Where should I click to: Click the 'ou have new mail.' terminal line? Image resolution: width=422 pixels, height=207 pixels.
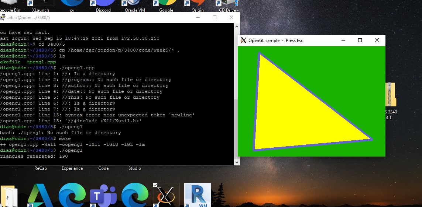pyautogui.click(x=25, y=32)
